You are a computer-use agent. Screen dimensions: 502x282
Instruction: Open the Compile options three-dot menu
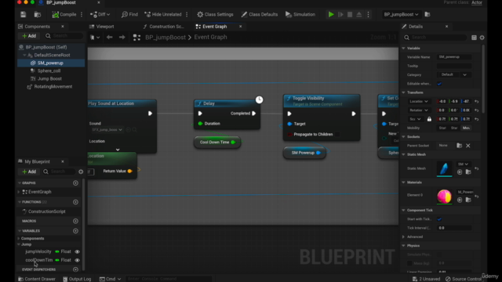coord(82,14)
